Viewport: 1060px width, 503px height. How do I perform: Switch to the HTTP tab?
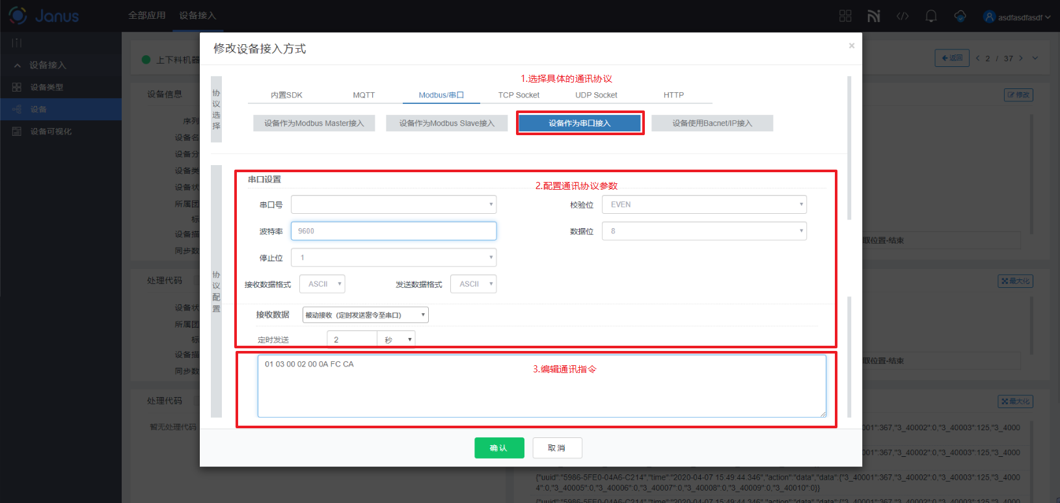(673, 95)
